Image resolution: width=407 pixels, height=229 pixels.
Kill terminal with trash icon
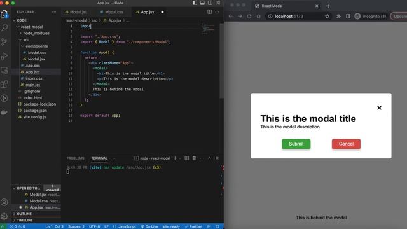194,158
